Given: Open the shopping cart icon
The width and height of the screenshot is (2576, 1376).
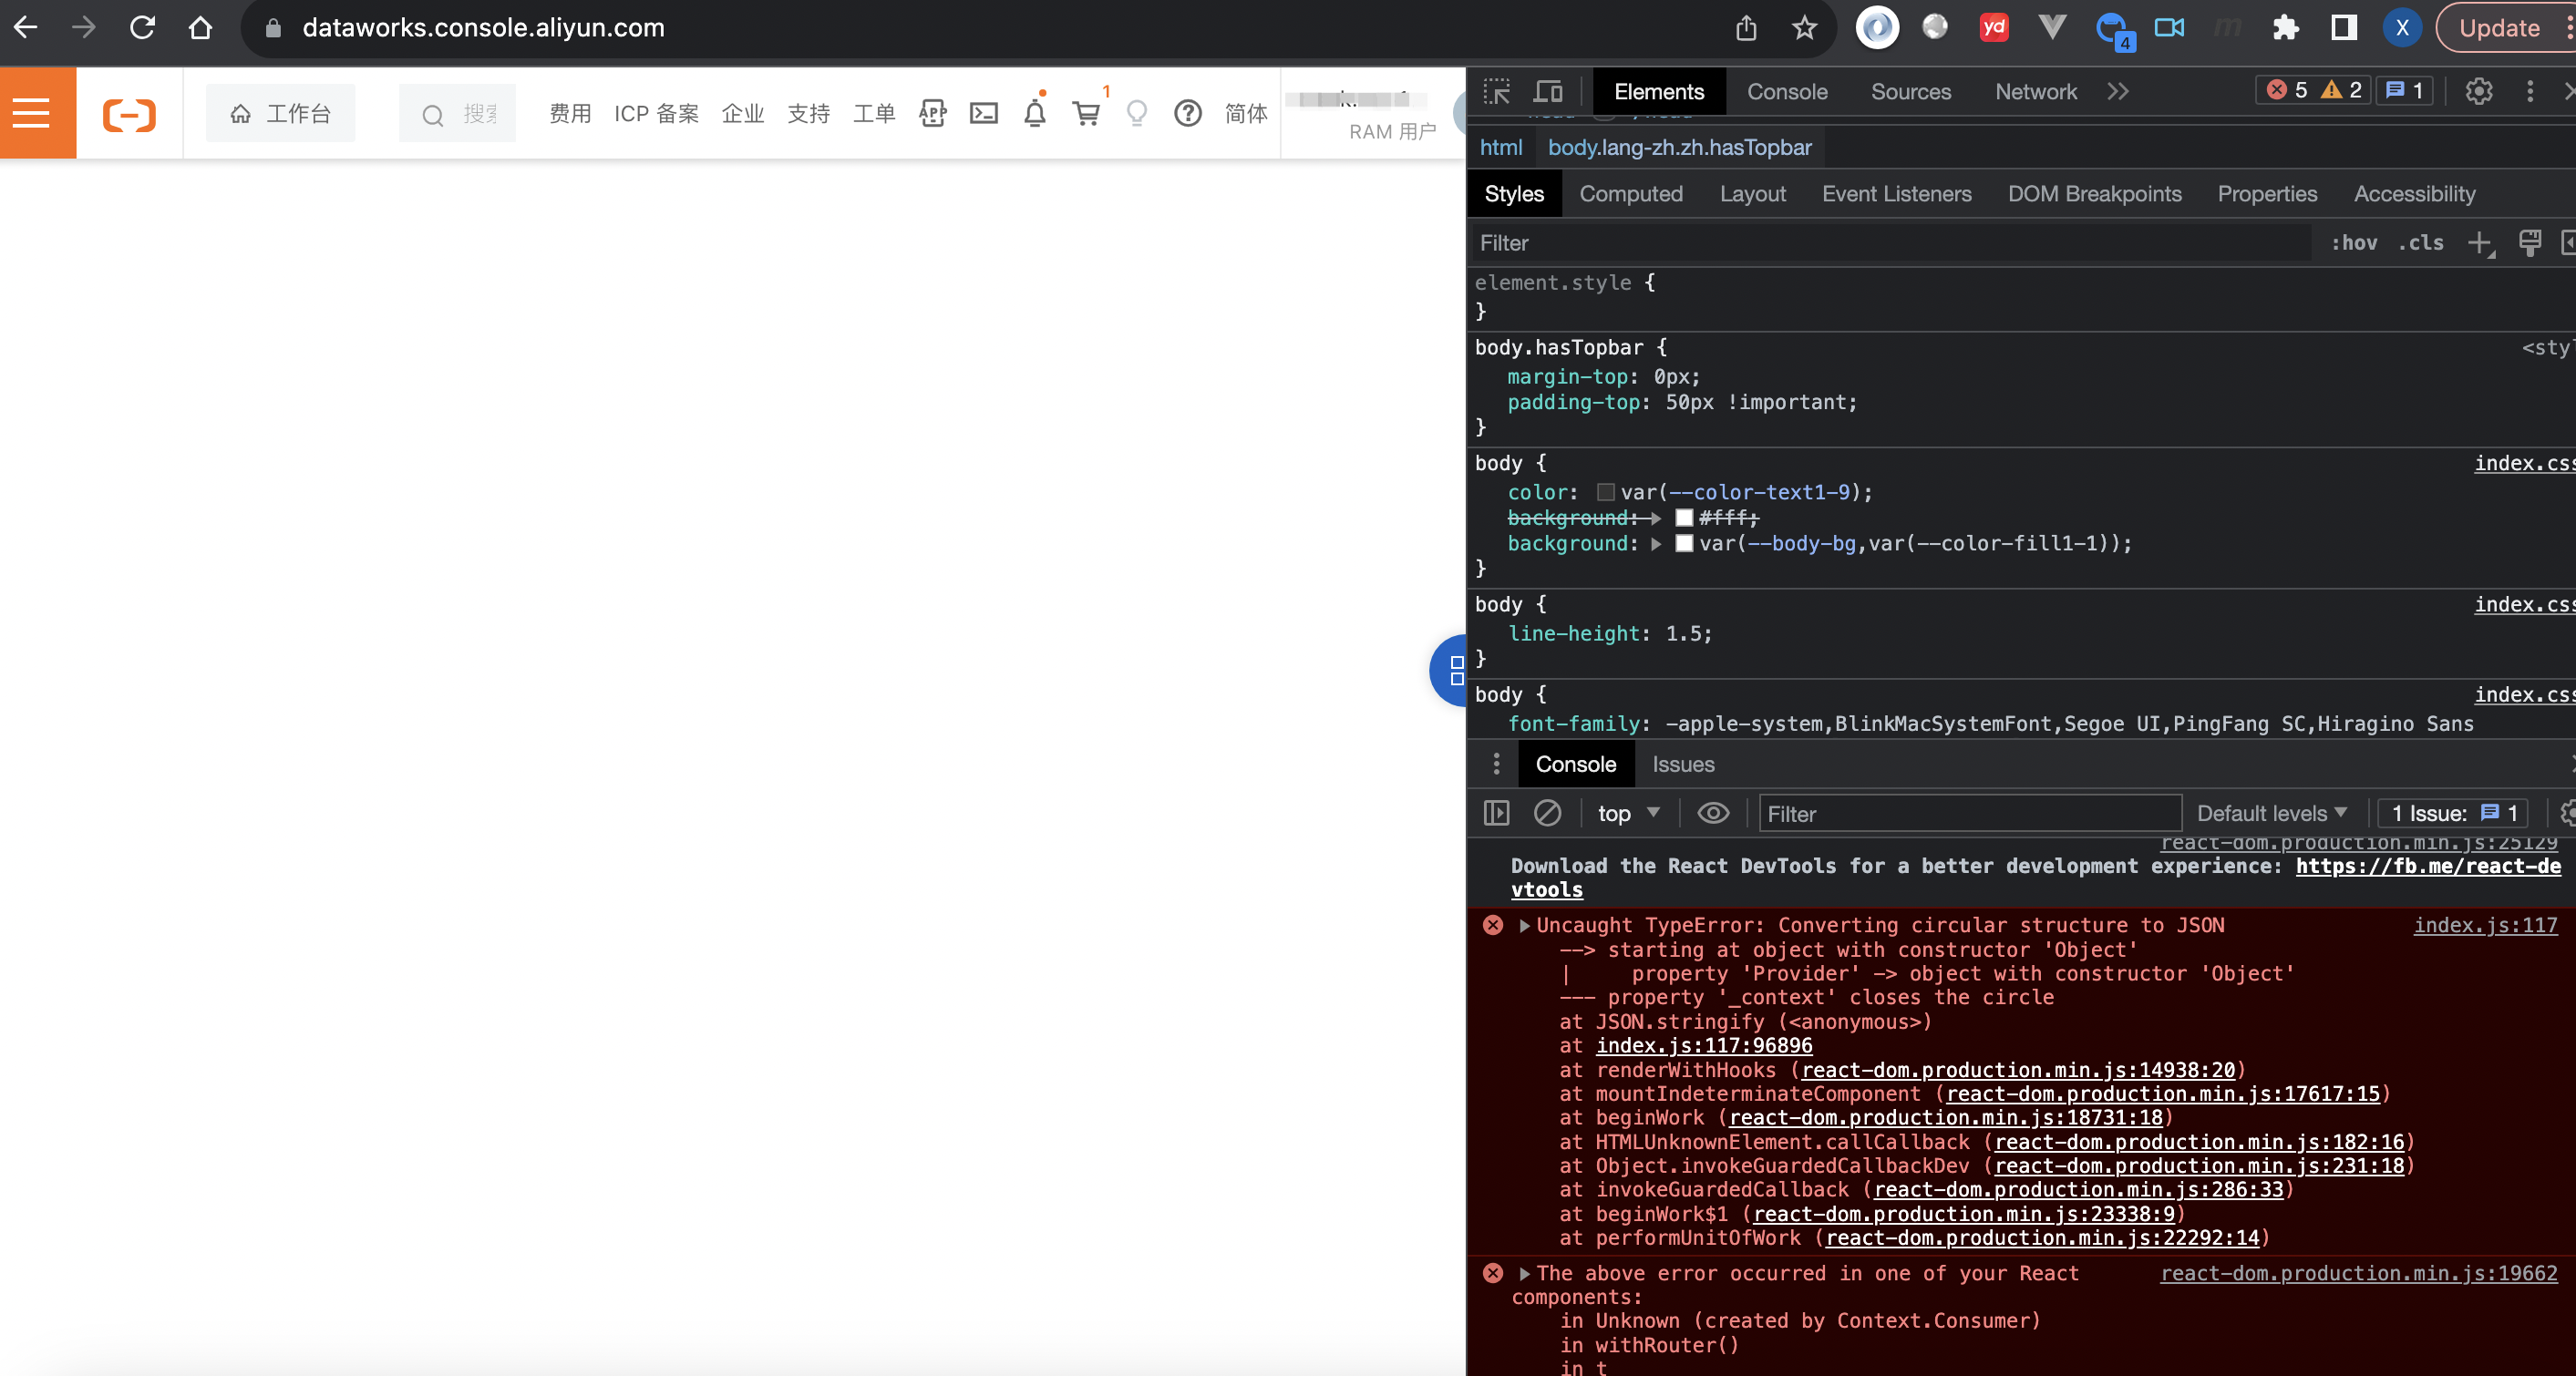Looking at the screenshot, I should [x=1086, y=114].
